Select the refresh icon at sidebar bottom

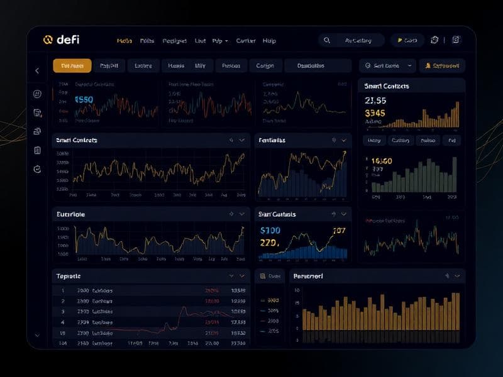[36, 168]
